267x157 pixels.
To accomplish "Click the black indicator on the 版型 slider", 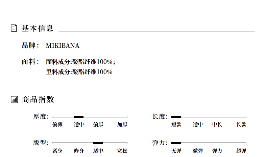I will pyautogui.click(x=98, y=143).
